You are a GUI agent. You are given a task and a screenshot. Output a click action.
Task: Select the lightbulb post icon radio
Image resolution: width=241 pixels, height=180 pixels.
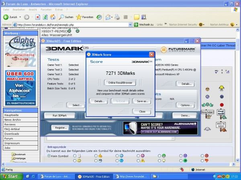[x=159, y=161]
